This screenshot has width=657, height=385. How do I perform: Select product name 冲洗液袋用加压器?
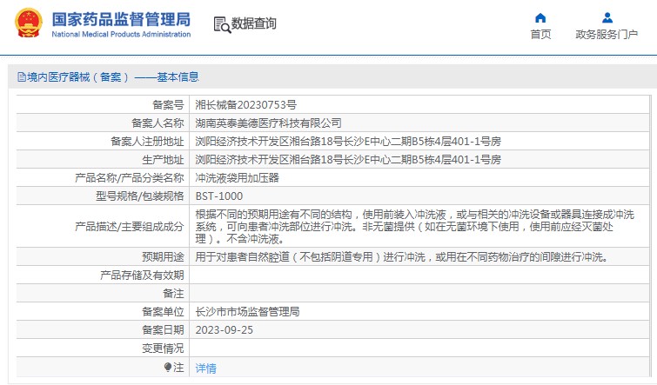[238, 178]
